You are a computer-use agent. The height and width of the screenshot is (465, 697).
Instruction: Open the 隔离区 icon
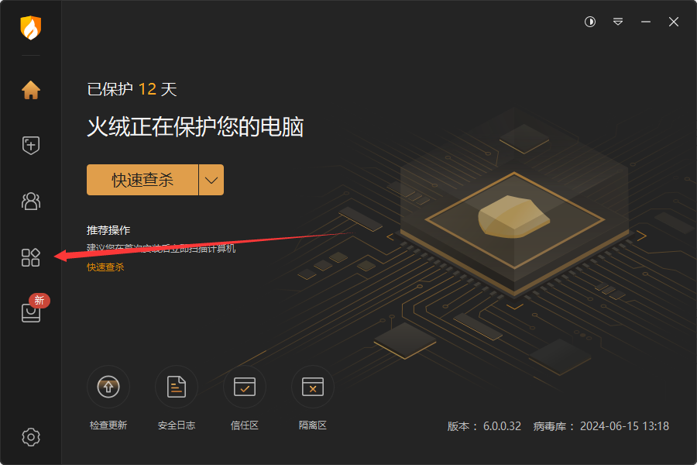[x=313, y=387]
